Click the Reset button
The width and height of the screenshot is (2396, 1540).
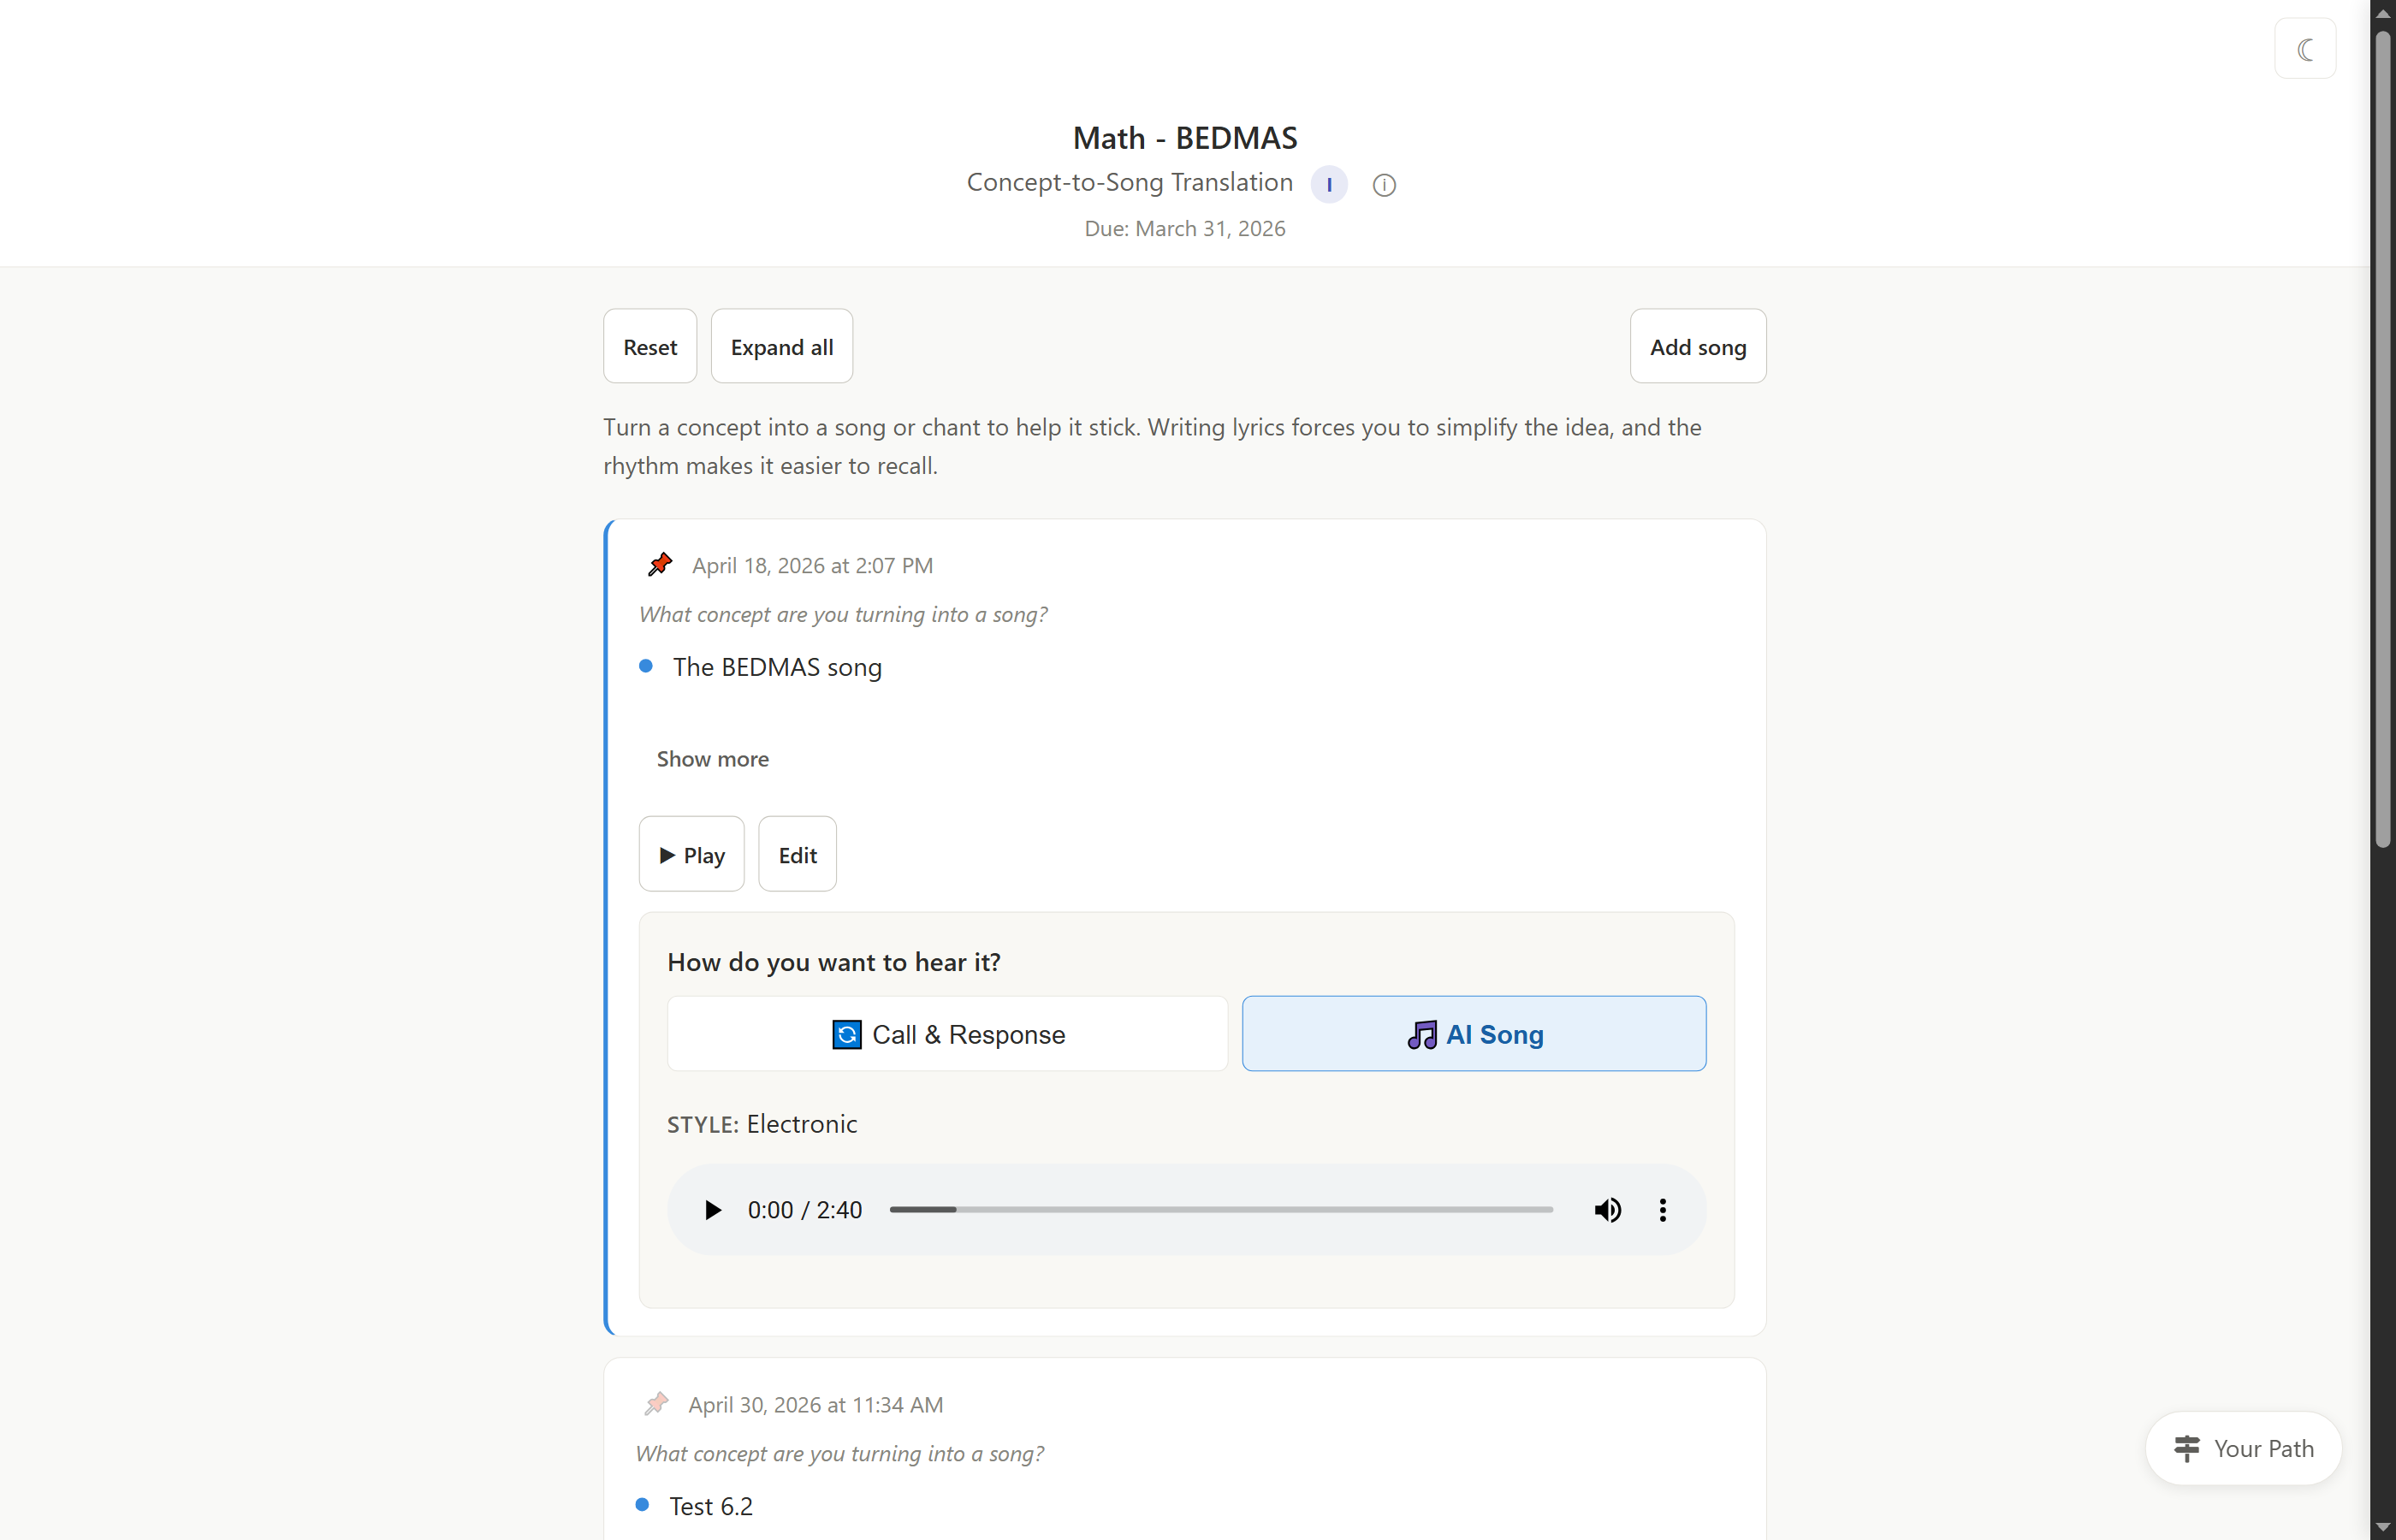[x=650, y=346]
